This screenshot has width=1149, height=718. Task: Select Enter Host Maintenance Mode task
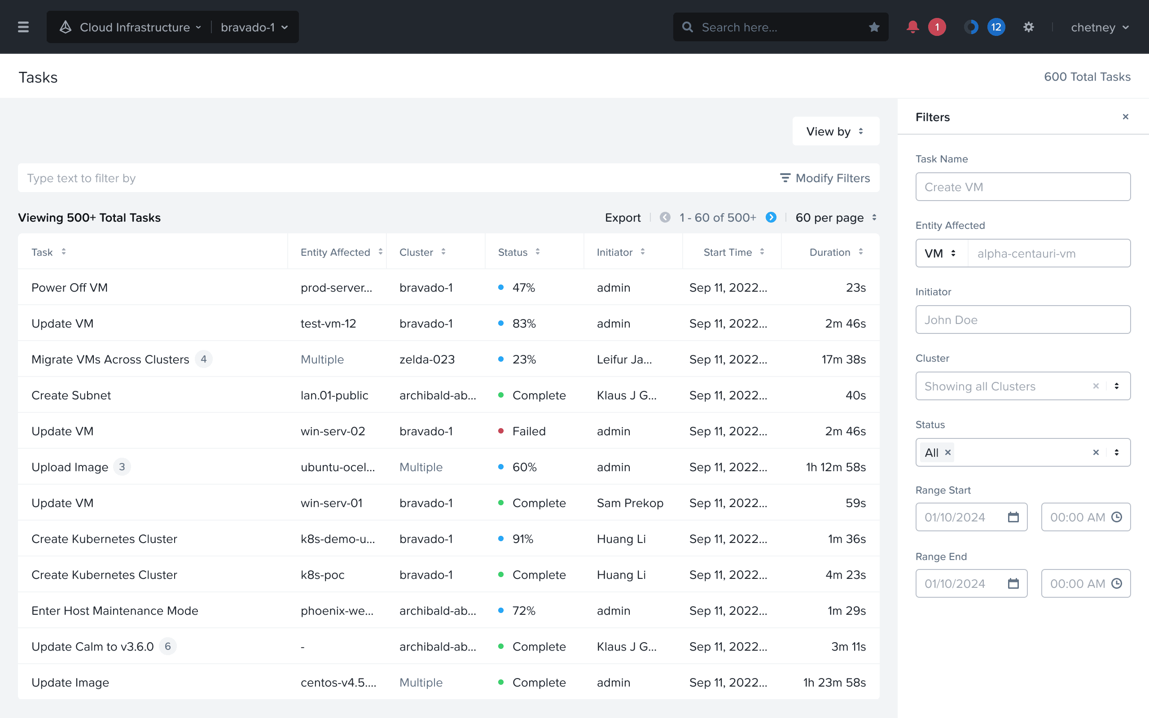[114, 611]
